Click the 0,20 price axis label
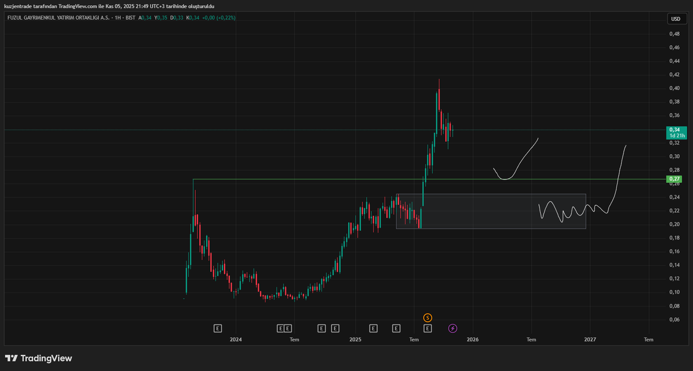The image size is (693, 371). pyautogui.click(x=674, y=224)
